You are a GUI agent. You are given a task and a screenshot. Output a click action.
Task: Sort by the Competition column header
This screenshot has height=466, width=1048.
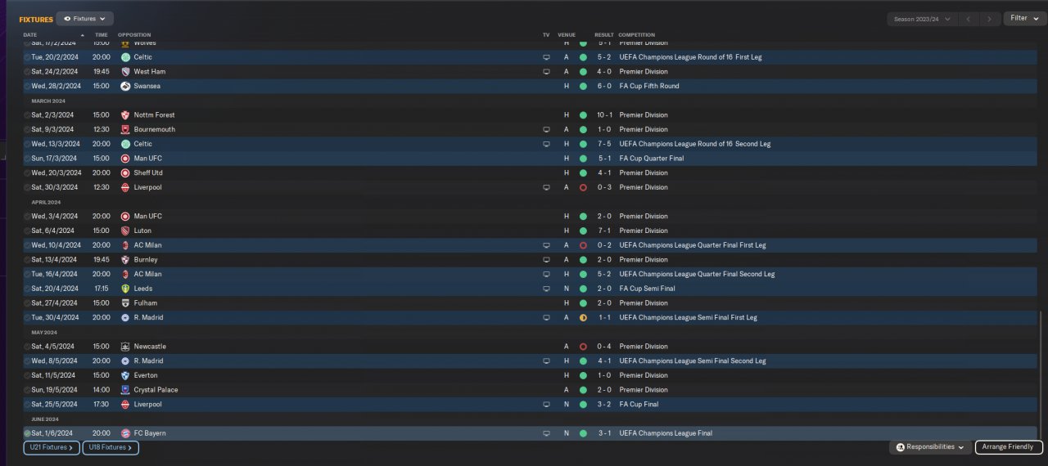click(x=636, y=35)
